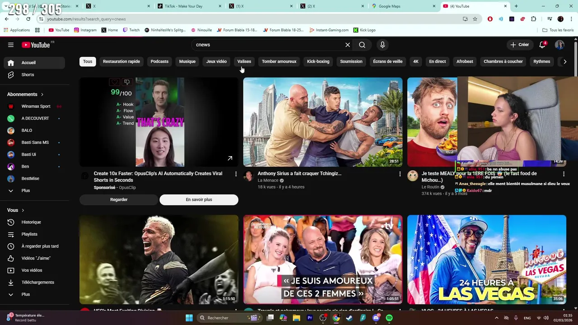578x325 pixels.
Task: Open Tous les favoris folder
Action: pos(558,30)
